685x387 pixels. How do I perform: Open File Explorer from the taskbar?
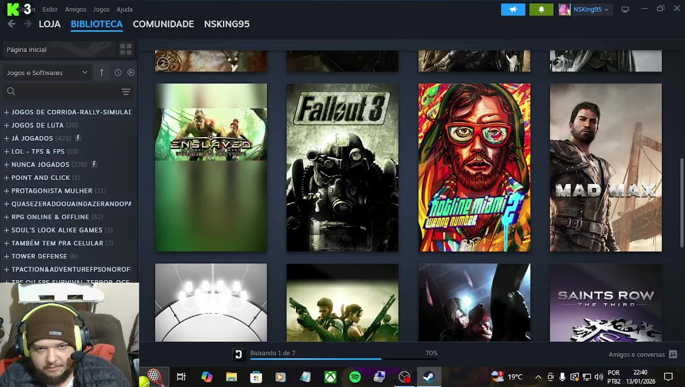232,377
